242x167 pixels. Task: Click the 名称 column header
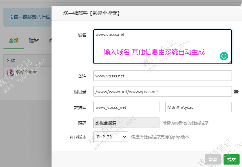pos(11,60)
